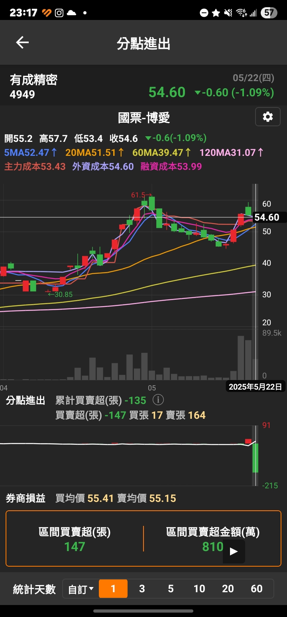Select 20 day statistics
Screen dimensions: 287x617
(x=228, y=589)
